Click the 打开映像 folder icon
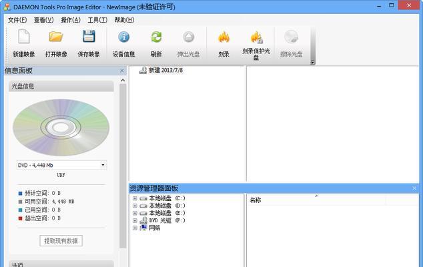The image size is (423, 267). click(56, 37)
